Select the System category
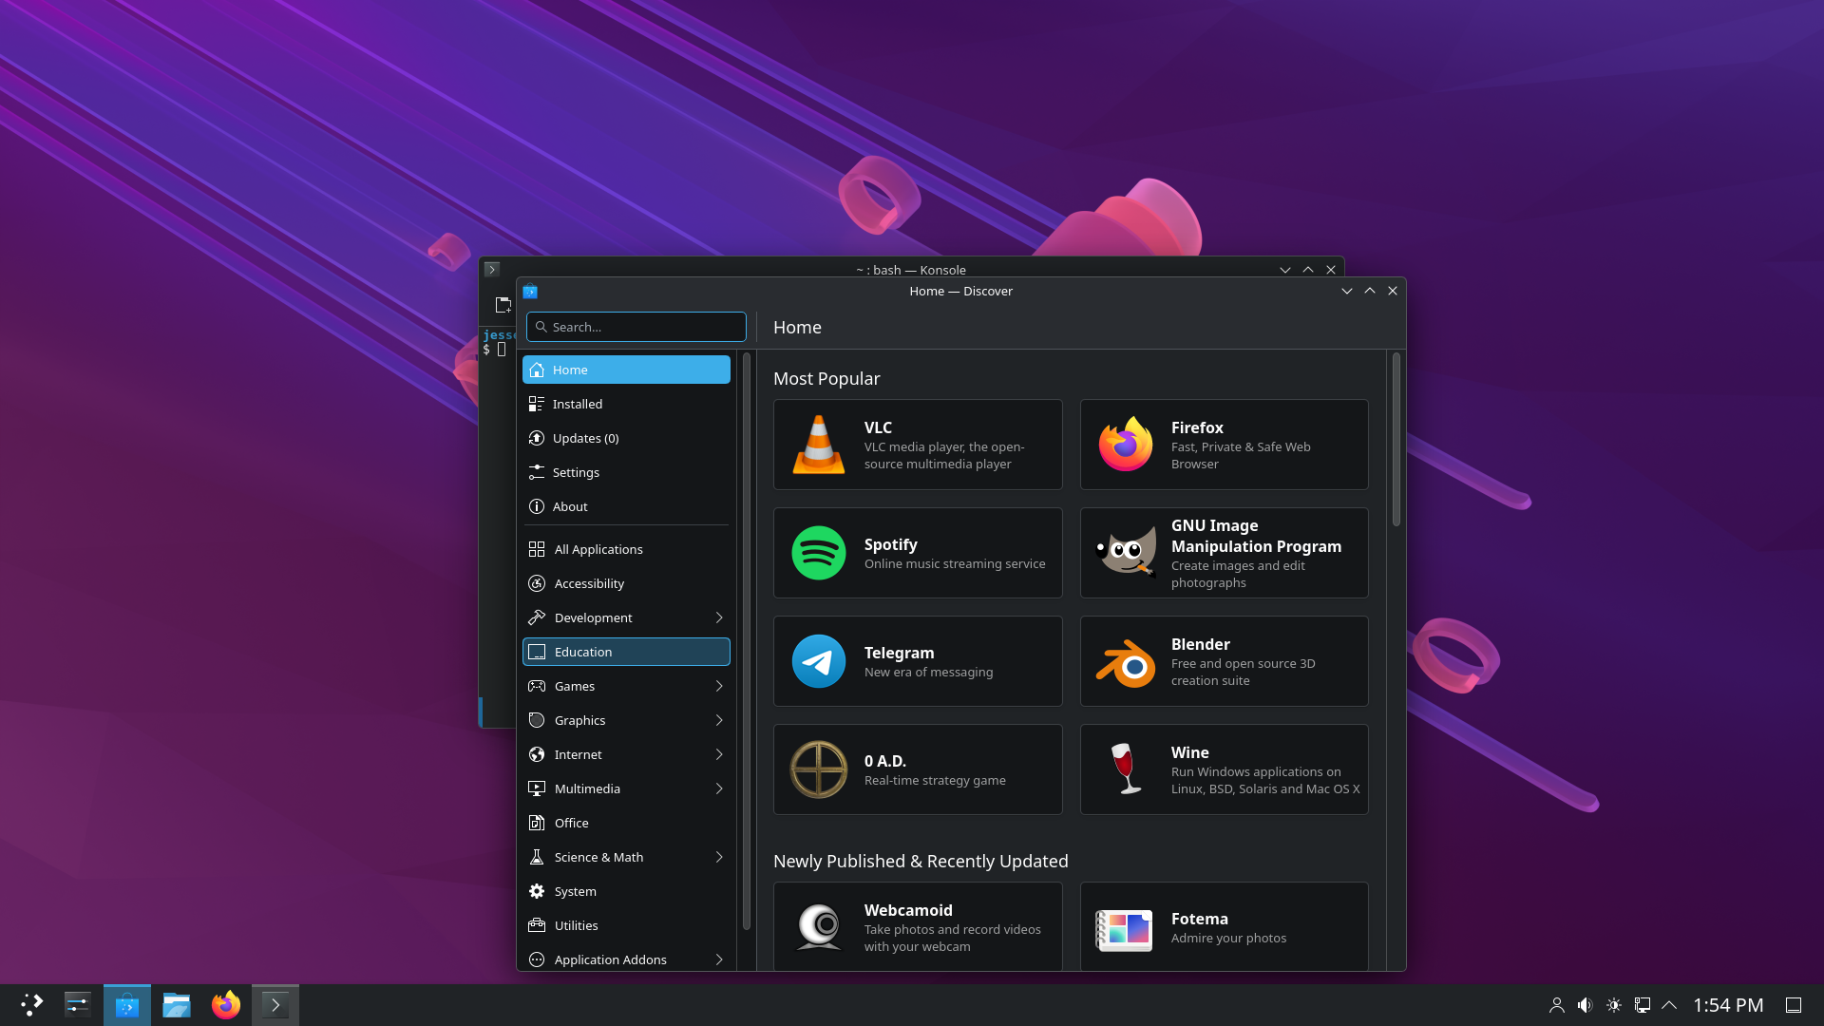 tap(626, 891)
